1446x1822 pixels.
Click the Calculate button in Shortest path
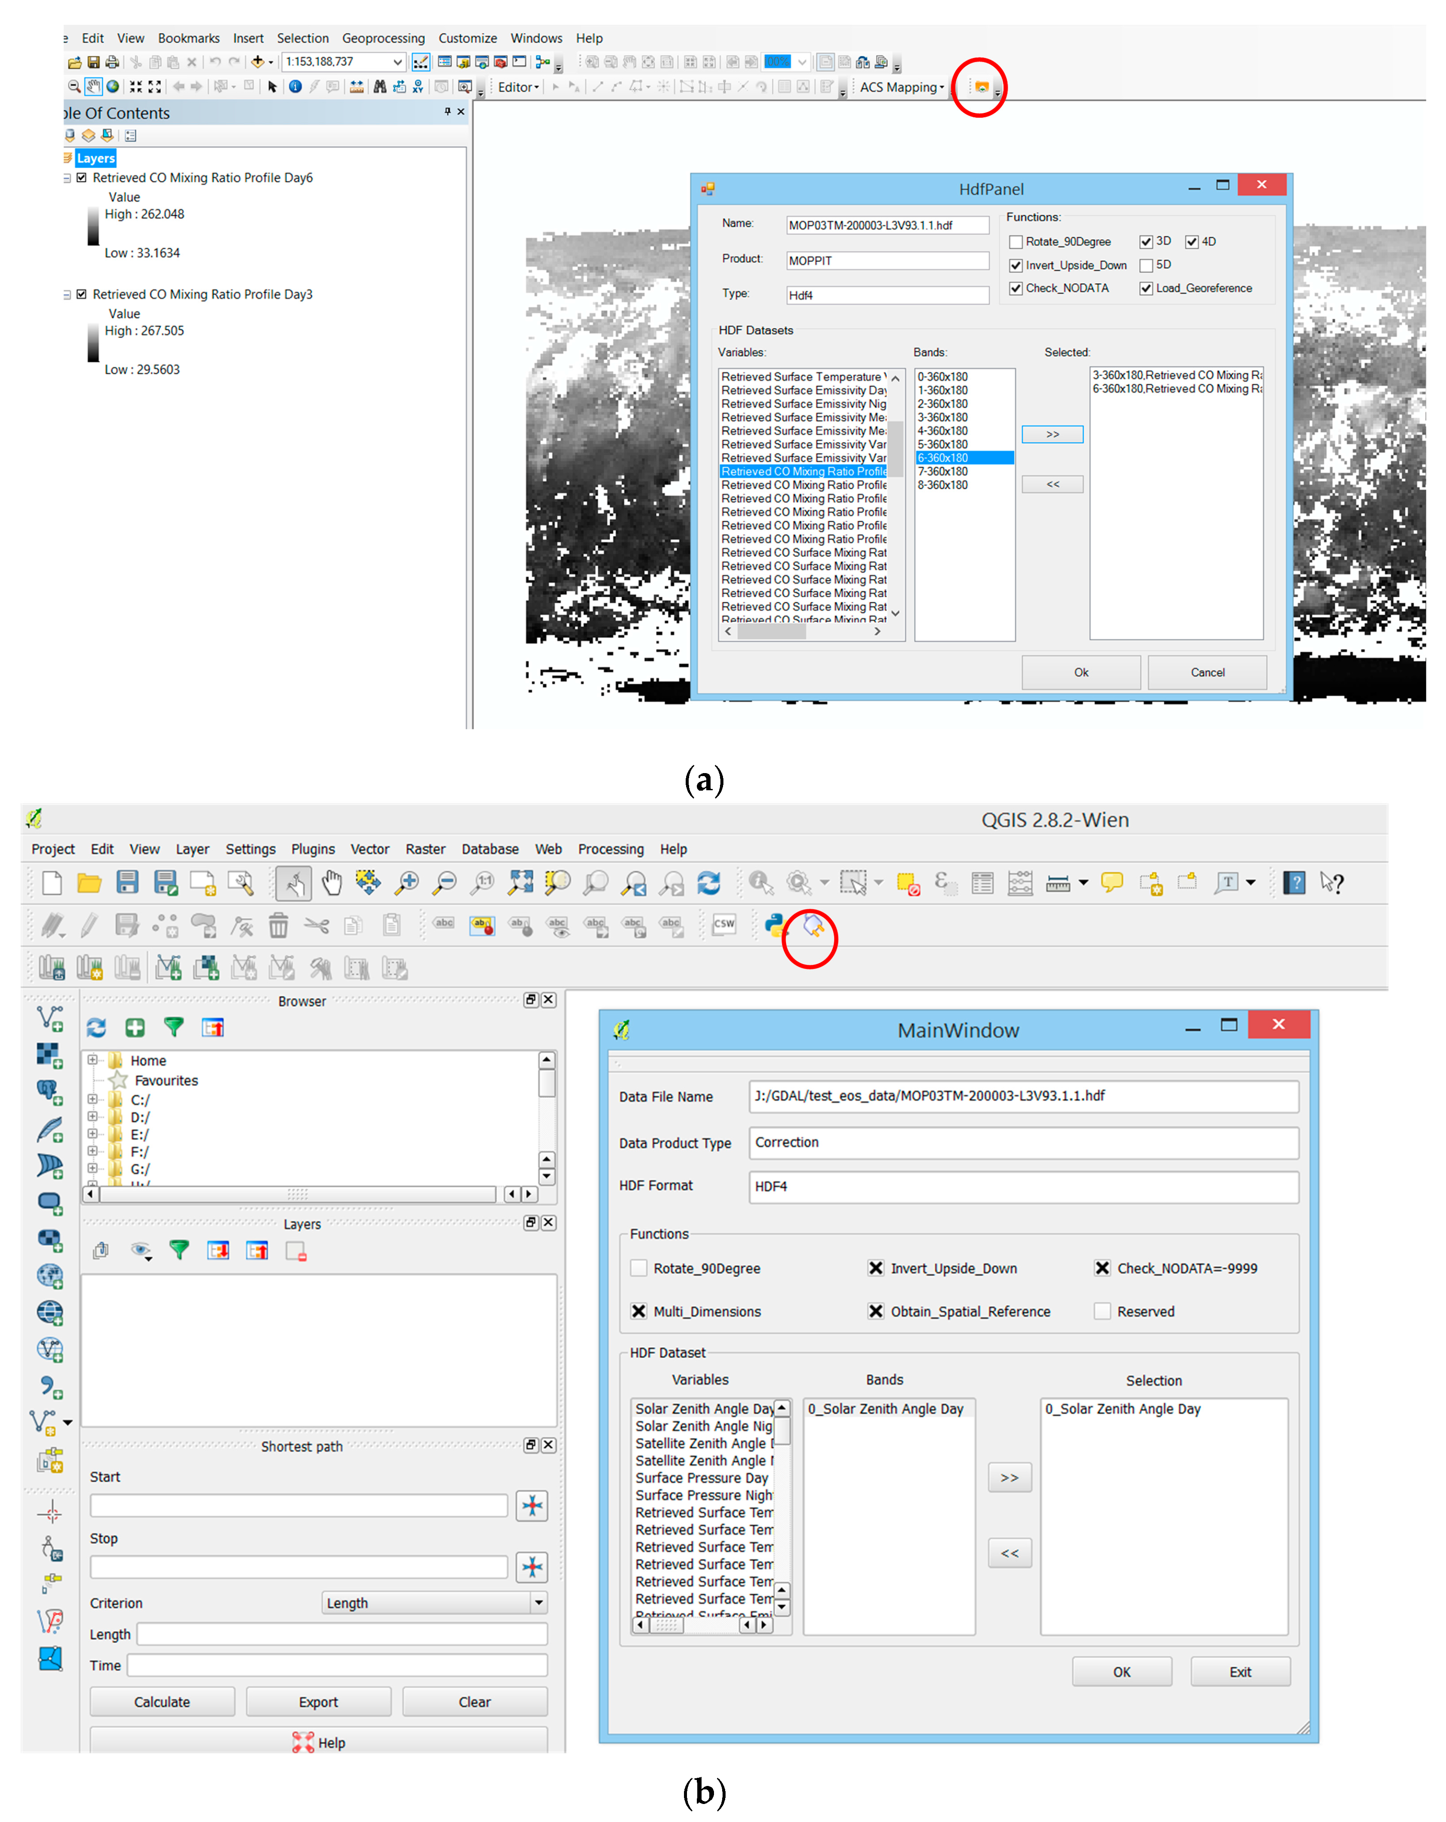pyautogui.click(x=162, y=1701)
